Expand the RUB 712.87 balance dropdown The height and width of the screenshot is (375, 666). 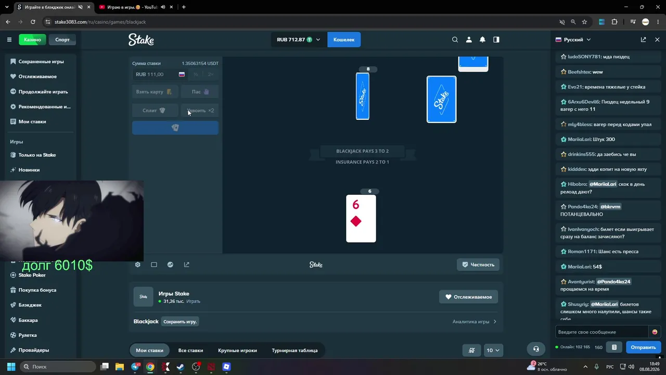299,40
